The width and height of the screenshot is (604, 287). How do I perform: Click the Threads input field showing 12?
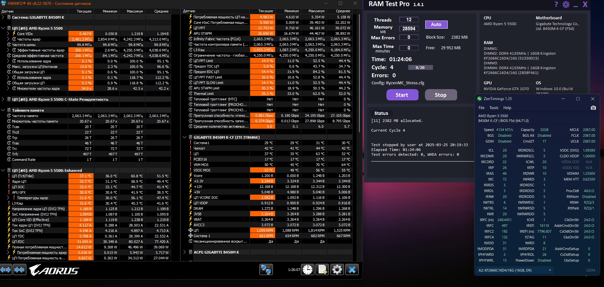click(409, 20)
